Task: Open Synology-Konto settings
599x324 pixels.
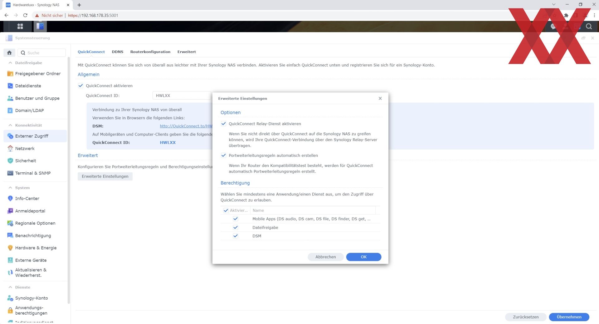Action: tap(35, 298)
